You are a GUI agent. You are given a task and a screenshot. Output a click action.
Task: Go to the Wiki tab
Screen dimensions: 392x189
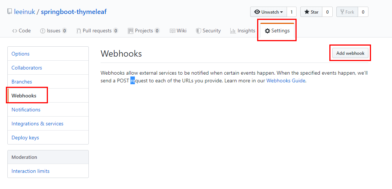[x=178, y=31]
